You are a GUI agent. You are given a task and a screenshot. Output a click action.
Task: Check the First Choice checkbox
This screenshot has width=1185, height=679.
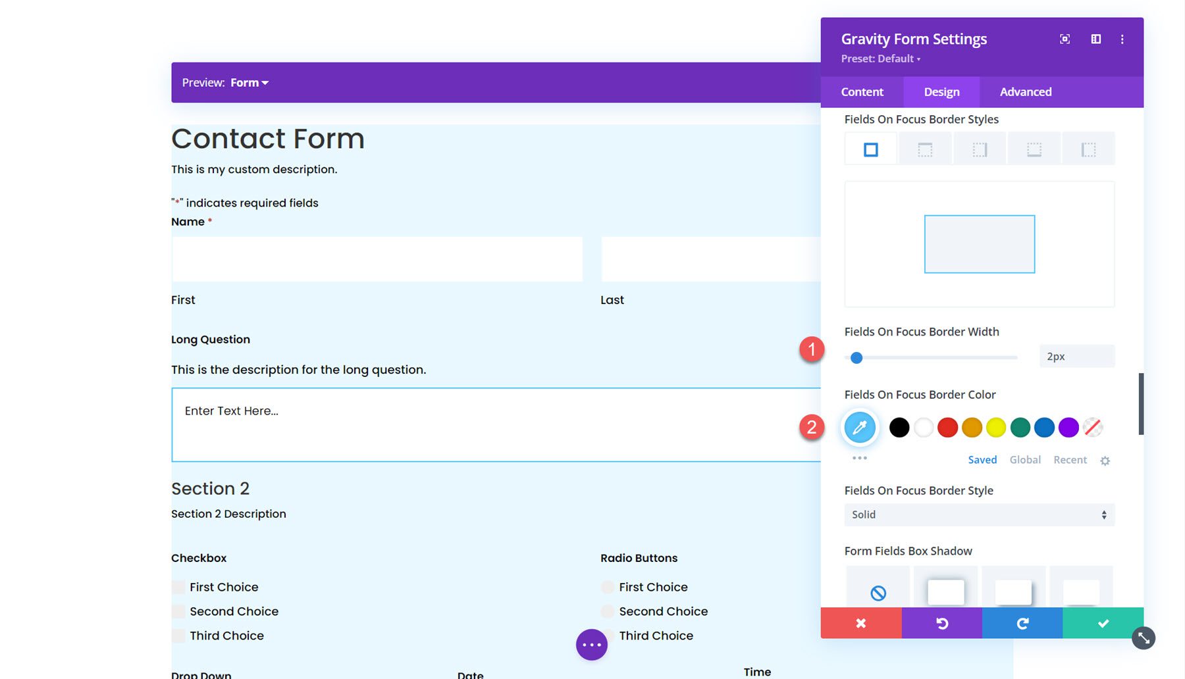pos(178,587)
